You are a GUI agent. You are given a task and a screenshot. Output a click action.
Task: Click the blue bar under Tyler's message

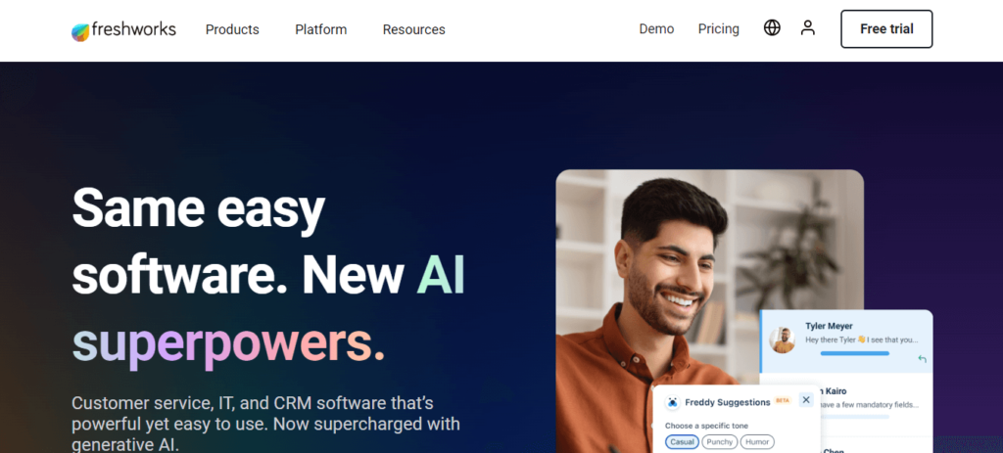(x=854, y=353)
